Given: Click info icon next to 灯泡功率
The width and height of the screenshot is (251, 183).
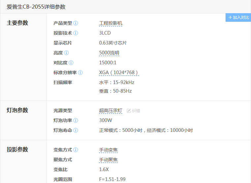Looking at the screenshot, I should point(76,120).
